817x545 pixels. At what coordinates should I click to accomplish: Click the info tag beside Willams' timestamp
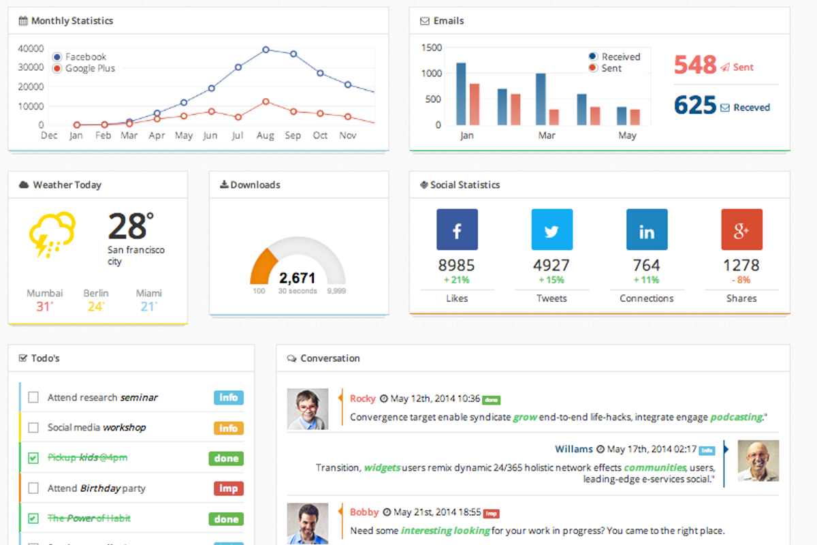707,450
